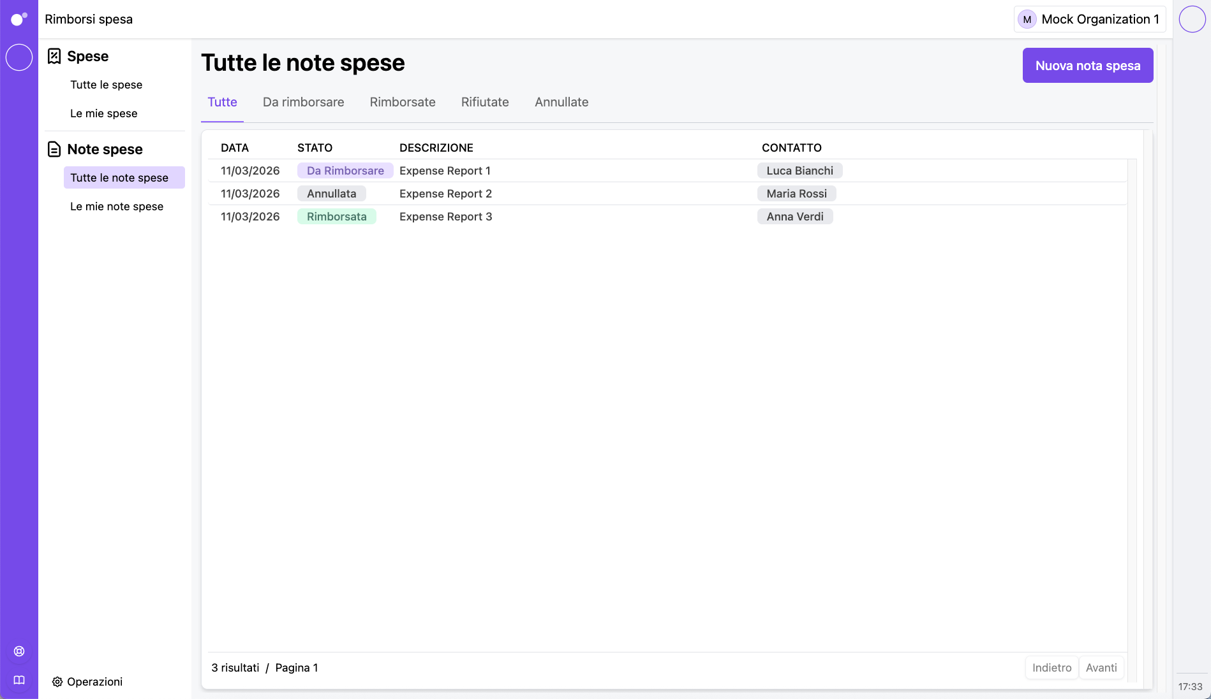This screenshot has width=1211, height=699.
Task: Click the M avatar in the organization selector
Action: point(1027,19)
